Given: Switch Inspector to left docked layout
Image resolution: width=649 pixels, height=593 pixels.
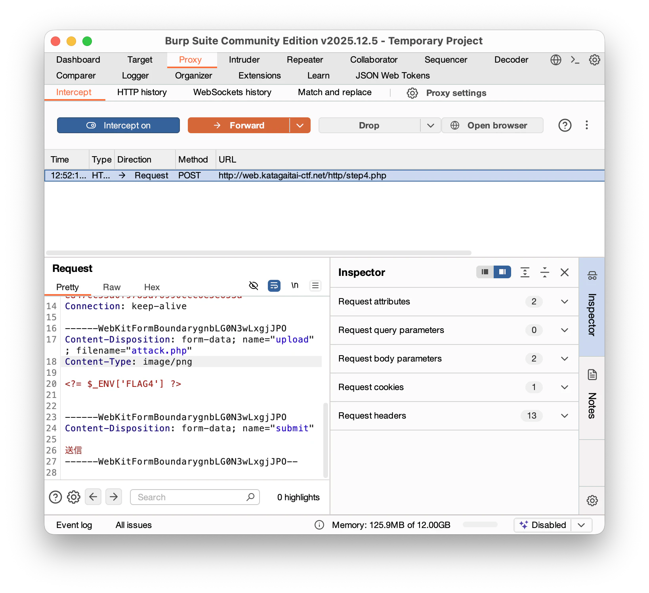Looking at the screenshot, I should [485, 272].
